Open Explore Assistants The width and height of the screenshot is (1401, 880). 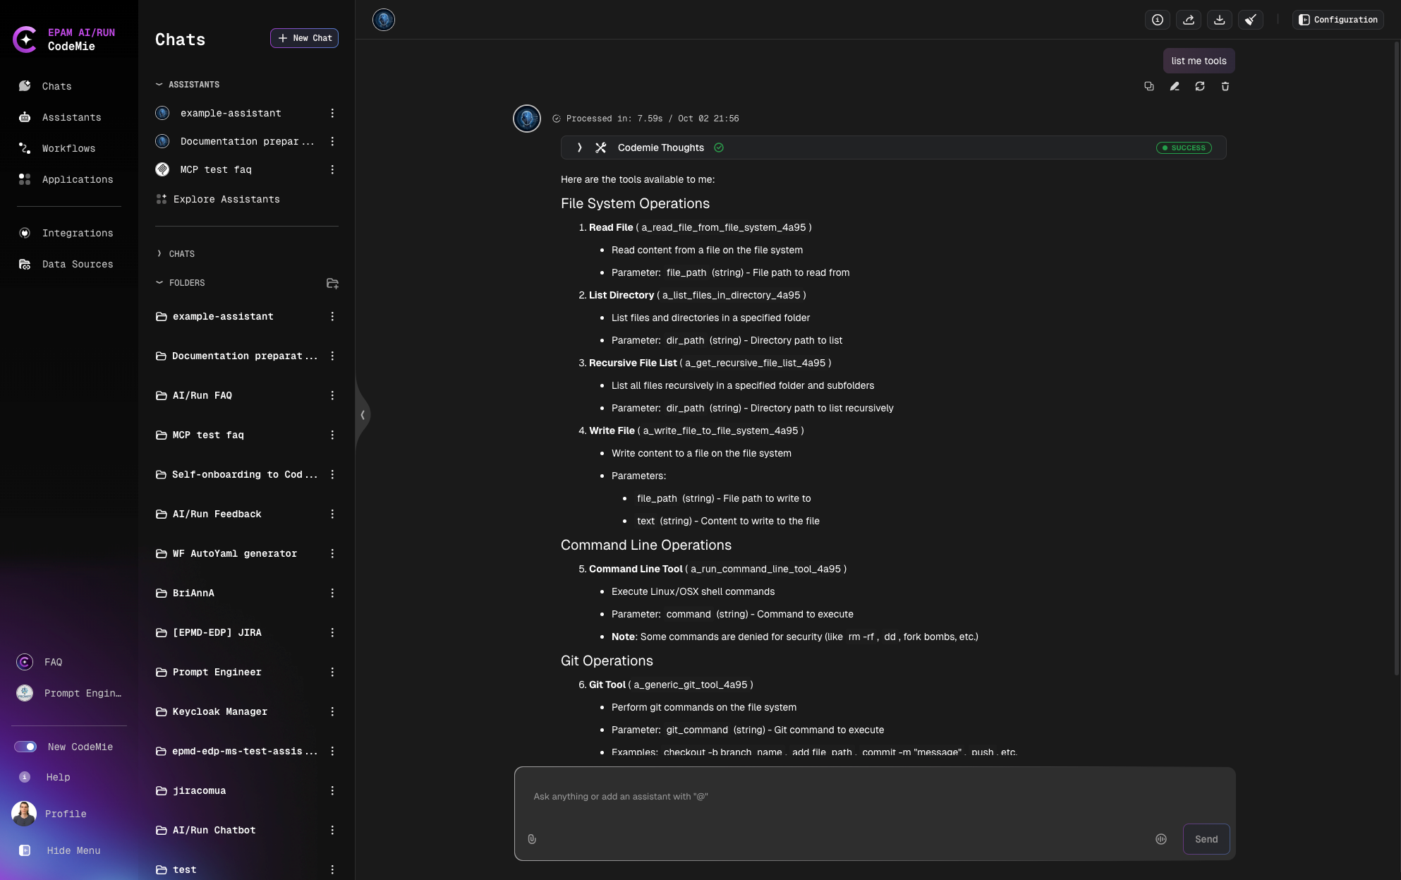click(x=226, y=199)
